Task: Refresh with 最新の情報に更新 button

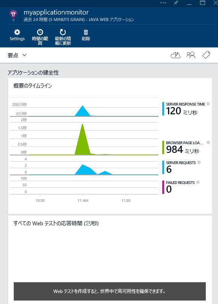Action: pos(63,37)
